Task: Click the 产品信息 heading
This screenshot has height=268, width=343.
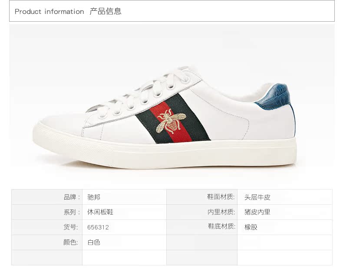Action: point(106,11)
